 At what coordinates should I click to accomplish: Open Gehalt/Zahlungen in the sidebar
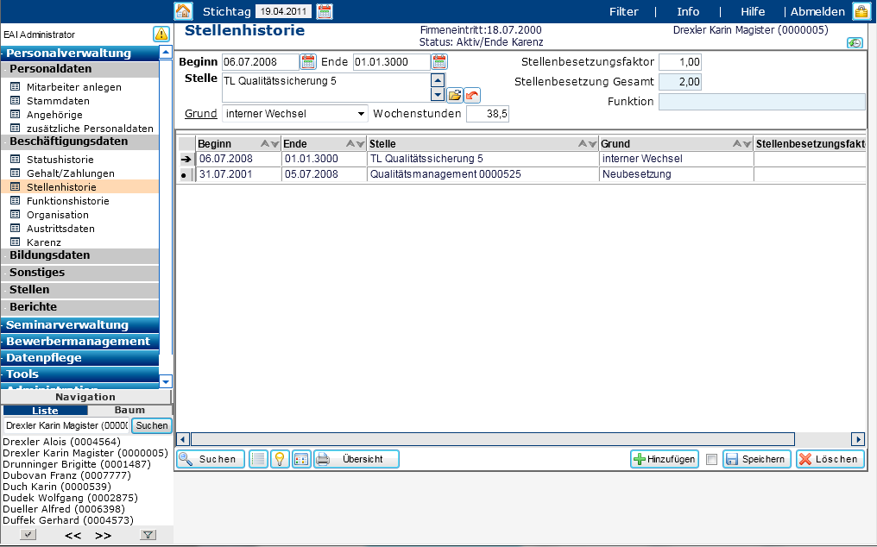(x=71, y=173)
